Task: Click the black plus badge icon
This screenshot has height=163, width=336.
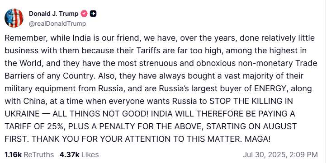Action: click(x=93, y=14)
